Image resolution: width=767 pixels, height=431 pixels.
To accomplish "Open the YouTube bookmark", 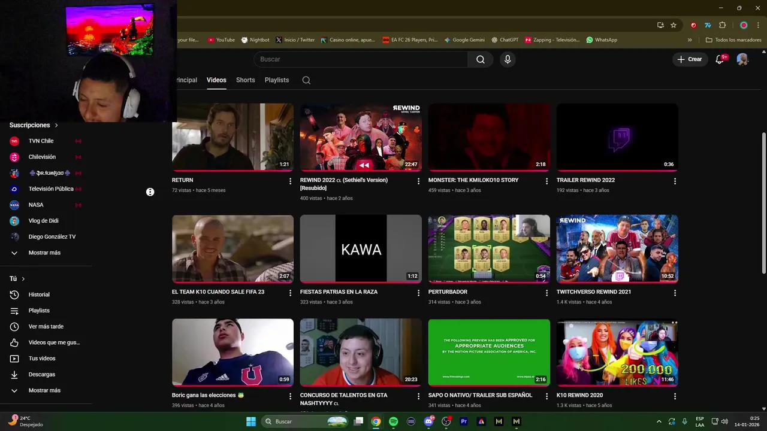I will coord(221,40).
